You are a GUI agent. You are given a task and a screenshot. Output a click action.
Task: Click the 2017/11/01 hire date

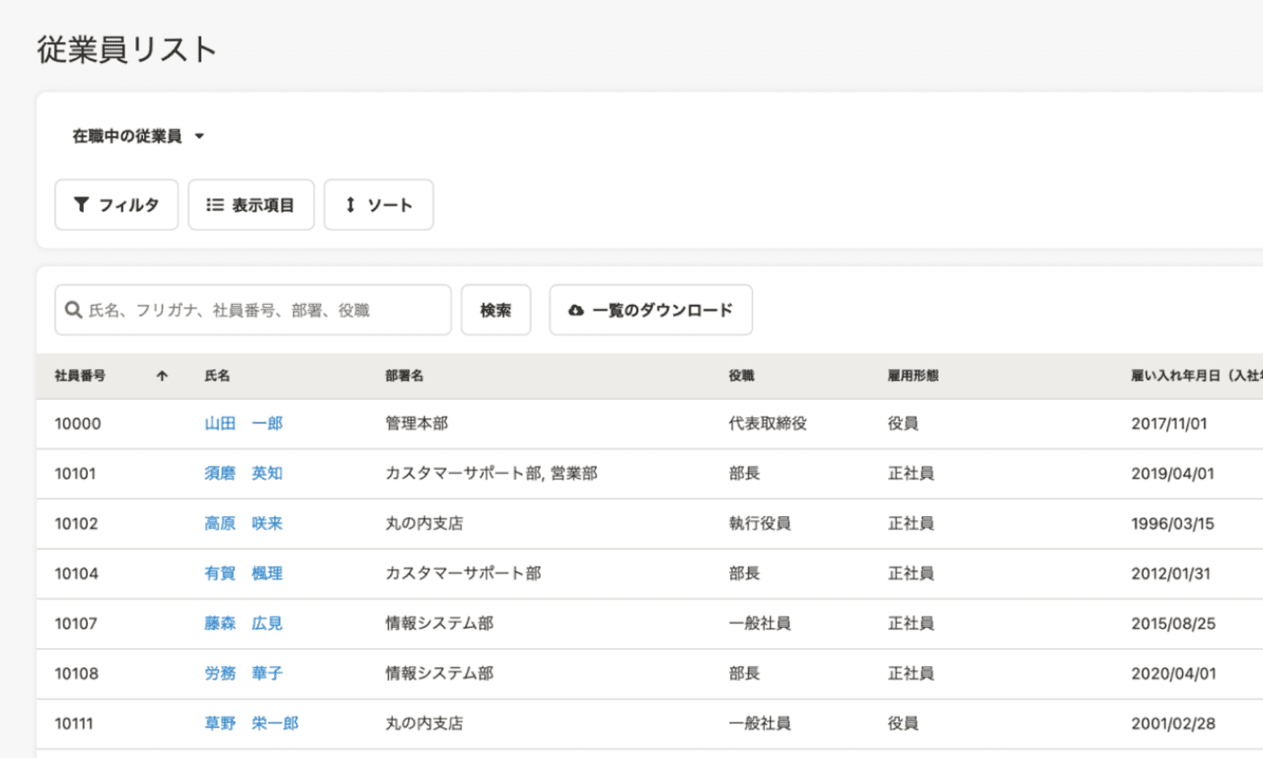(1169, 423)
